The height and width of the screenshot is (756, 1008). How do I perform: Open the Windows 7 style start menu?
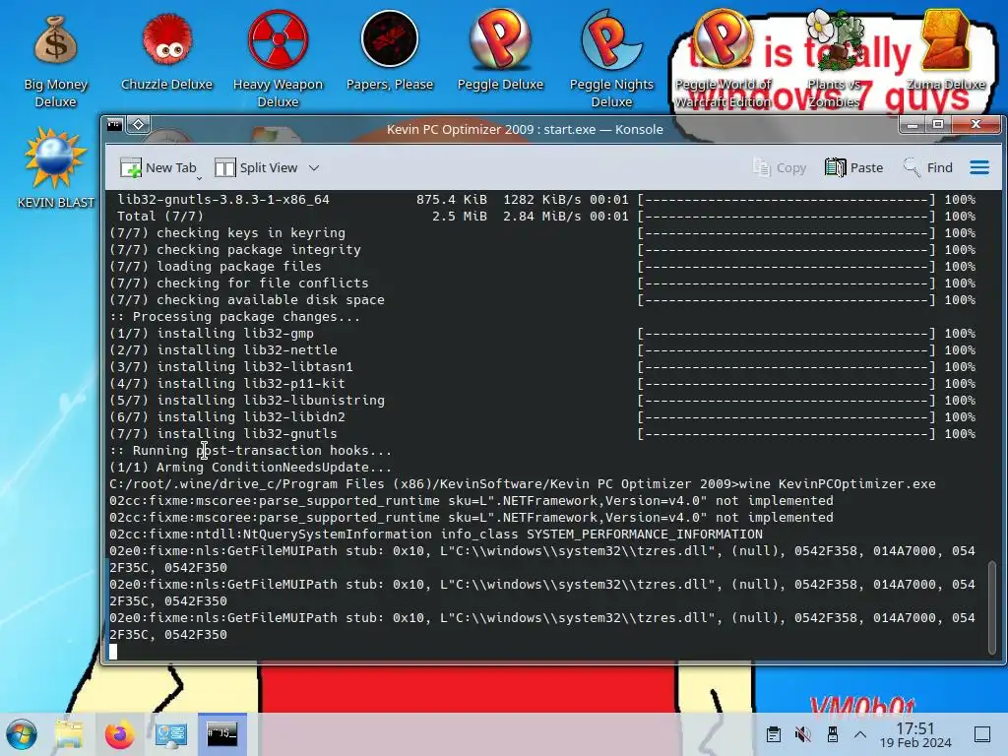click(x=22, y=734)
